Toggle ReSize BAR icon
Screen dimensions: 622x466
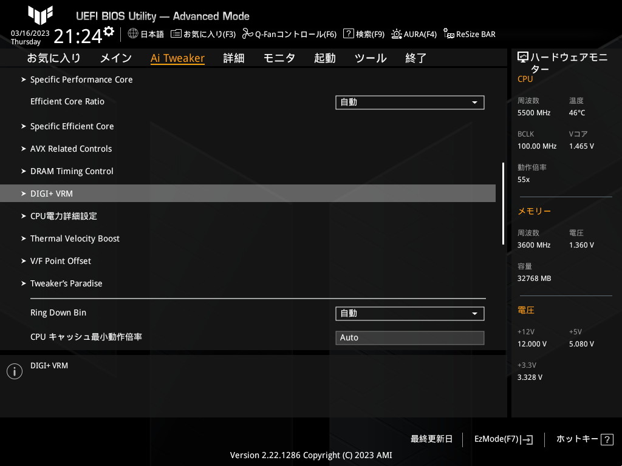coord(449,34)
